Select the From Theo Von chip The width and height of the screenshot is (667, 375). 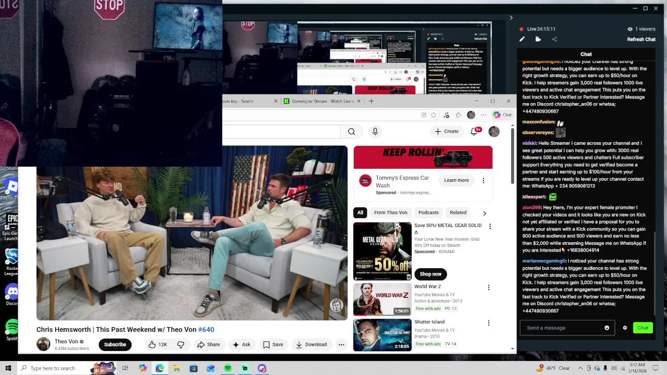391,213
